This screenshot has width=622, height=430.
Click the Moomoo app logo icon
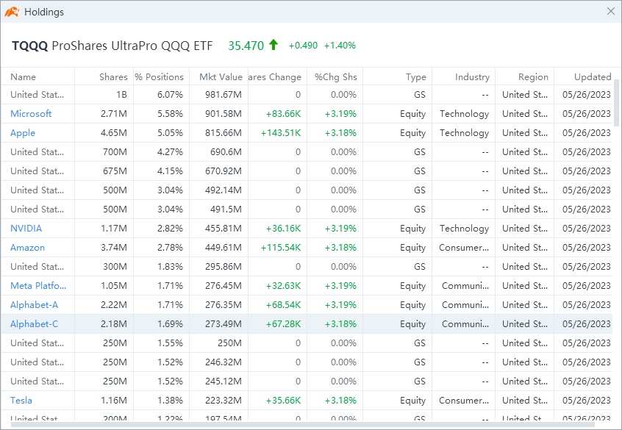tap(12, 12)
